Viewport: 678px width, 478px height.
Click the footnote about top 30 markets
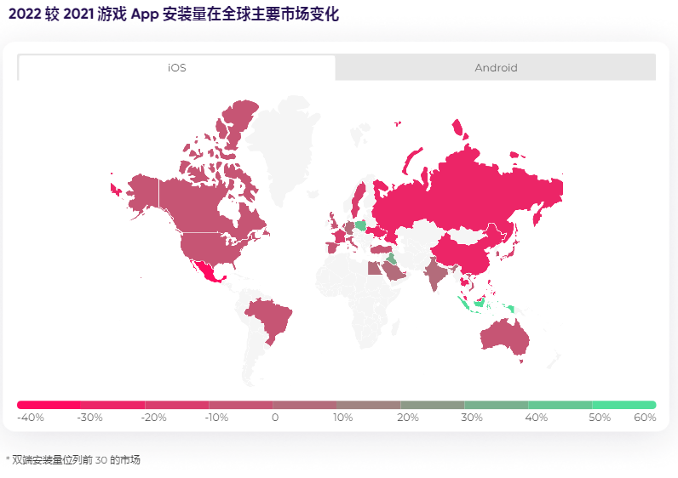(x=73, y=460)
